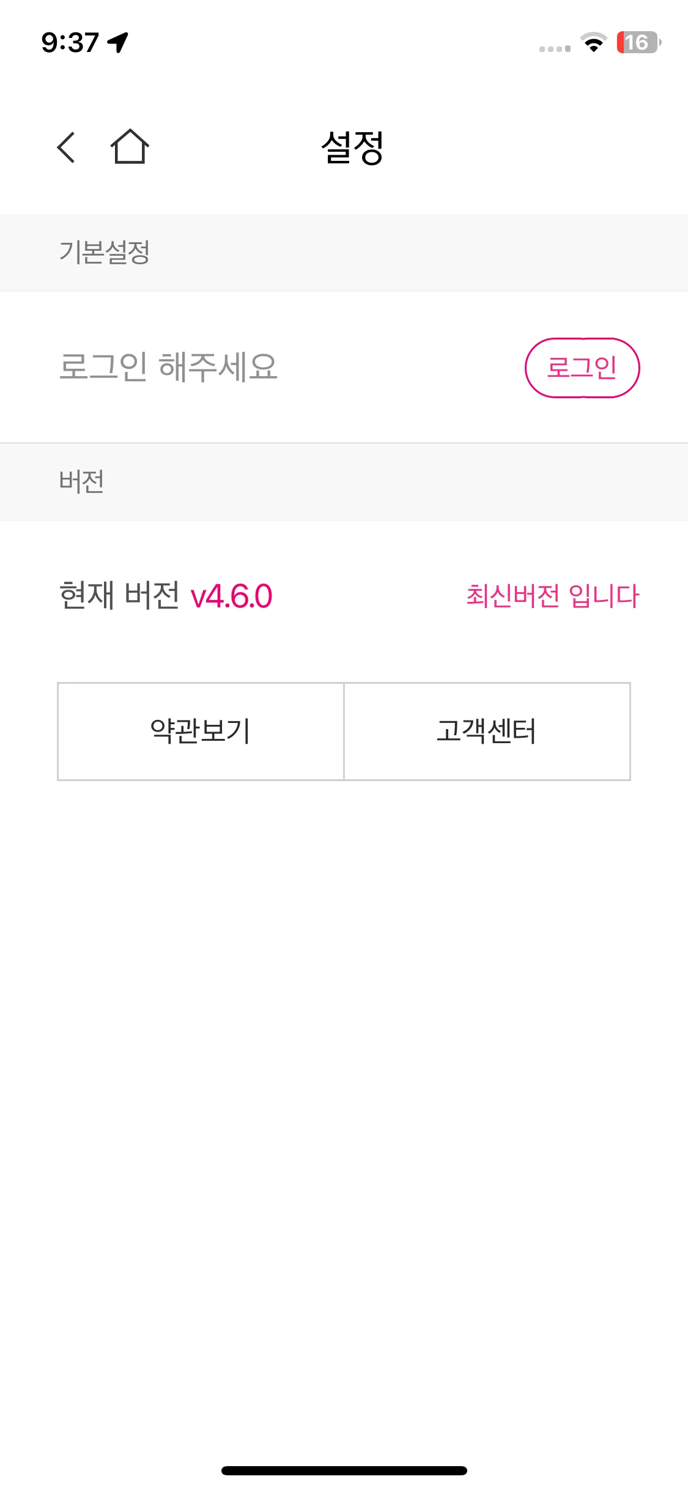Go to home via the house icon

coord(130,147)
